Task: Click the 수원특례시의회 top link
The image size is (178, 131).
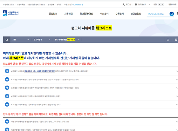Action: (x=9, y=4)
